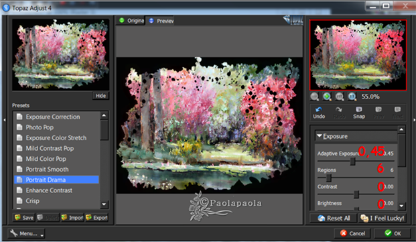Image resolution: width=416 pixels, height=242 pixels.
Task: Click the zoom out magnifier icon
Action: coord(314,97)
